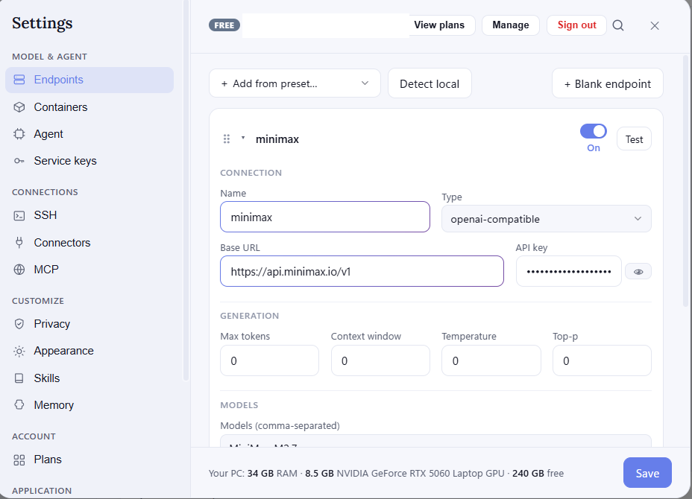Go to MCP settings

(x=89, y=270)
